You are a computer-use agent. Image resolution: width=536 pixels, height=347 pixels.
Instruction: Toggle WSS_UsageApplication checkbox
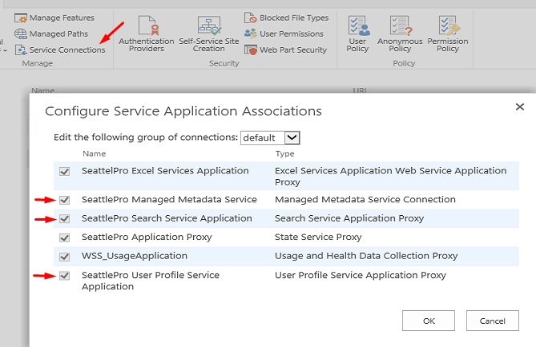[65, 256]
